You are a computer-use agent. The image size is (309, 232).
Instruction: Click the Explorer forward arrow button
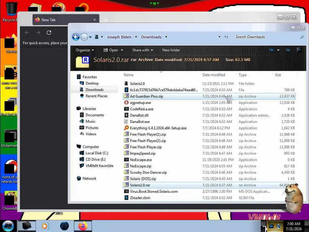click(x=84, y=37)
